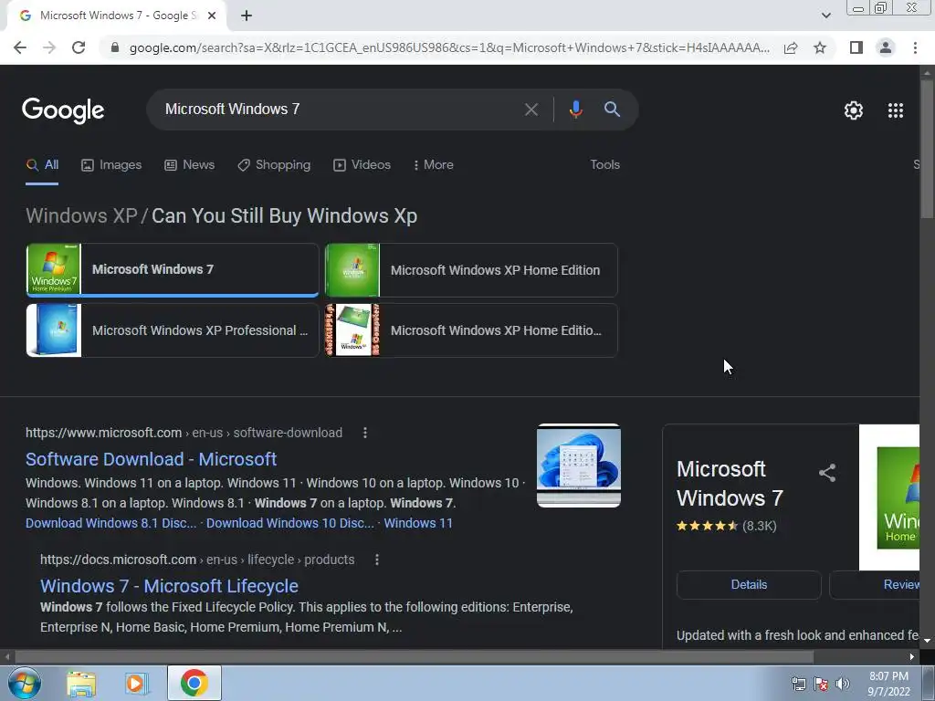Open the Chrome three-dot menu
Viewport: 935px width, 701px height.
pos(915,47)
